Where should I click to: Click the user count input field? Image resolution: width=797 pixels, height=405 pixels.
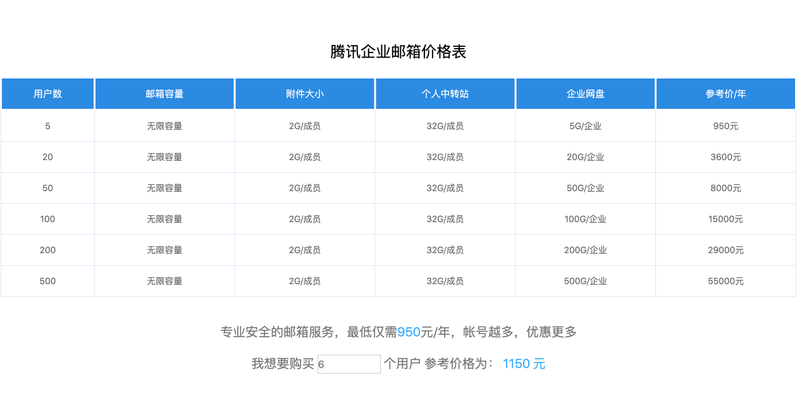pyautogui.click(x=349, y=364)
